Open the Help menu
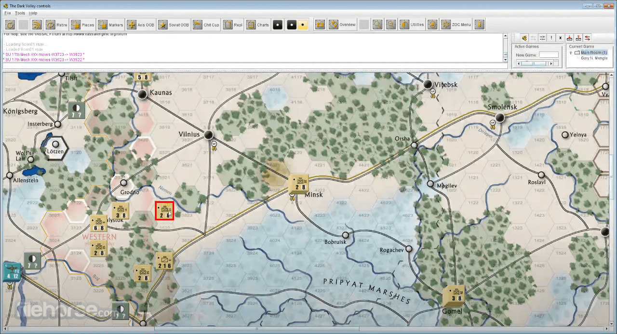617x334 pixels. pyautogui.click(x=33, y=13)
